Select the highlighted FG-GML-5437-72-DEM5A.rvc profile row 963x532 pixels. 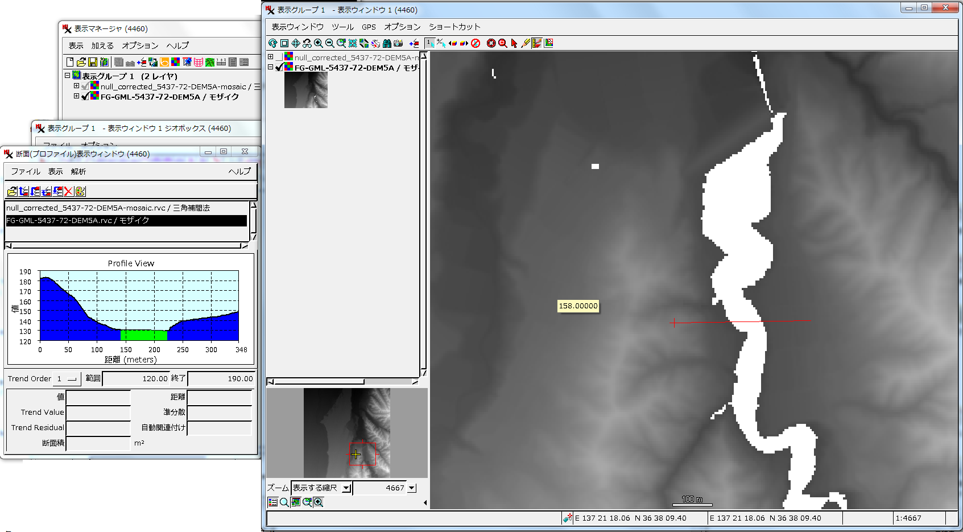[126, 220]
